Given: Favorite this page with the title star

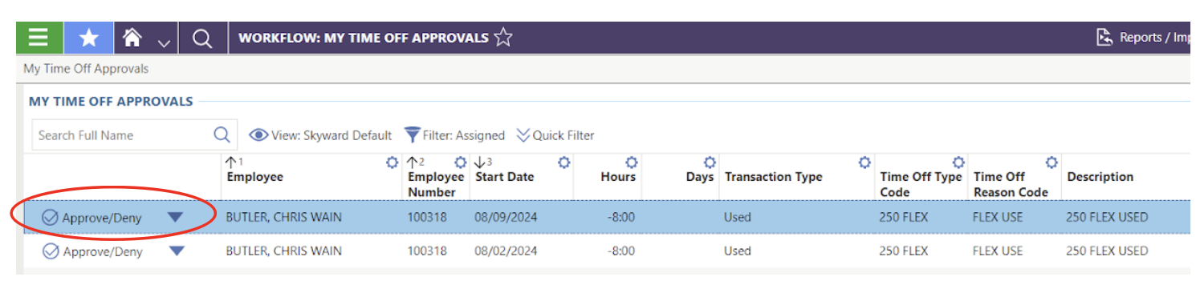Looking at the screenshot, I should pos(503,38).
